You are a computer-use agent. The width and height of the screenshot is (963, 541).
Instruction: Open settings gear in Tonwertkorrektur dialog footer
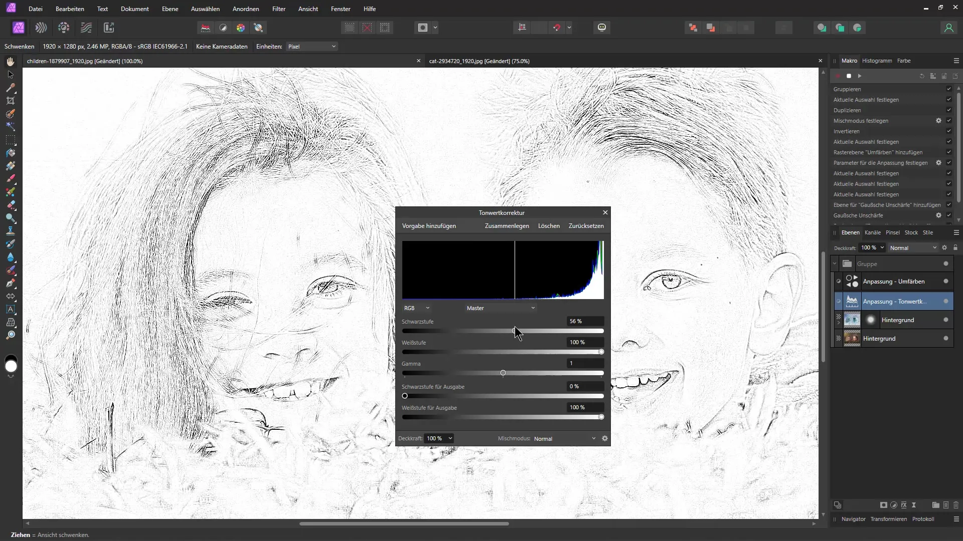point(605,438)
